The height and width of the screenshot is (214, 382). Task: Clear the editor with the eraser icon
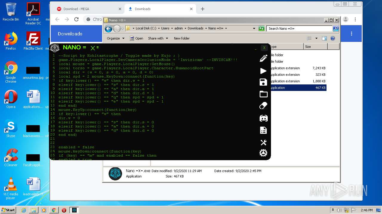click(x=264, y=106)
